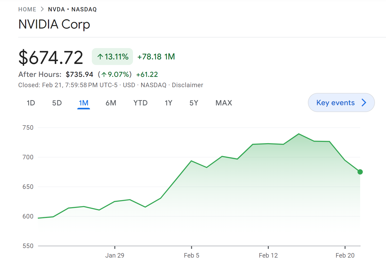The width and height of the screenshot is (386, 270).
Task: View the 5Y chart range
Action: tap(194, 103)
